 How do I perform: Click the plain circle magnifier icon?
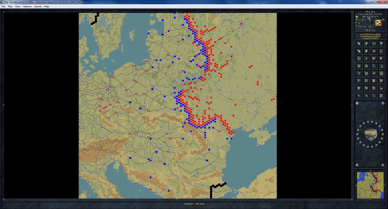[x=374, y=95]
